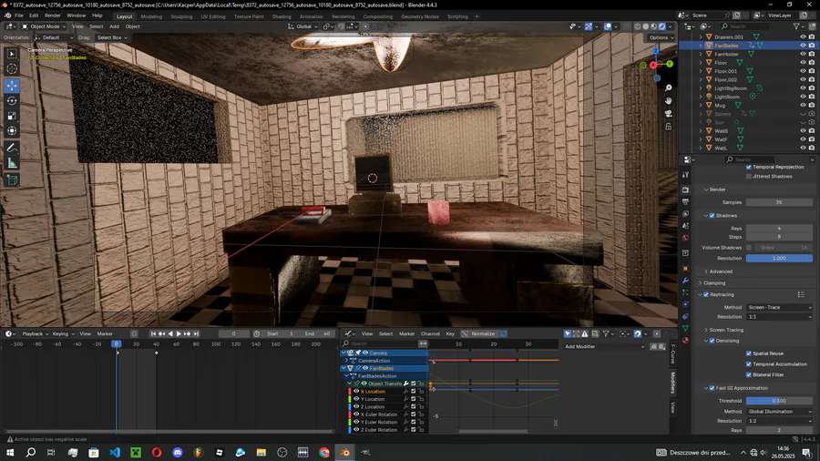Toggle camera view with the viewport camera icon
This screenshot has height=461, width=820.
[x=669, y=113]
